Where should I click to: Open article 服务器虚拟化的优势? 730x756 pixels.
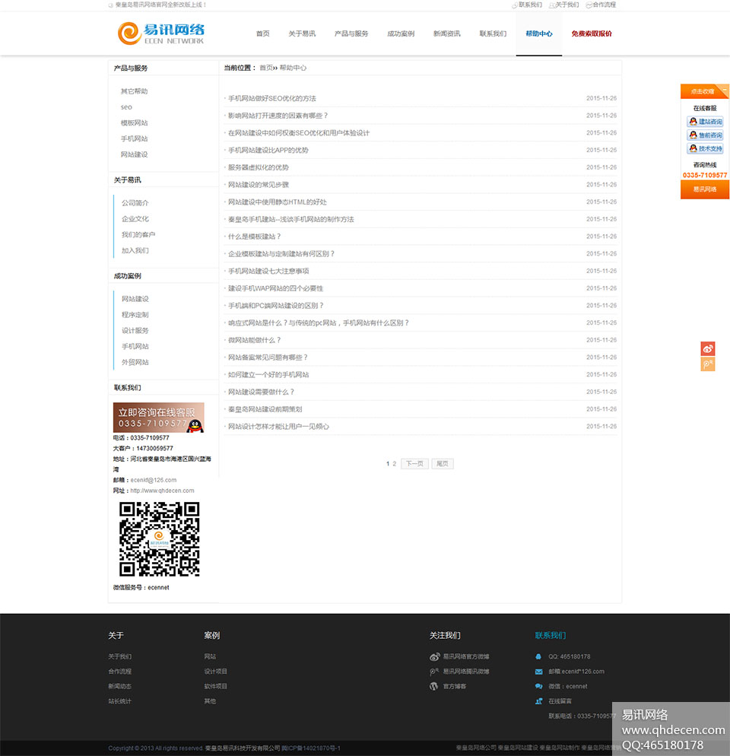pyautogui.click(x=259, y=168)
